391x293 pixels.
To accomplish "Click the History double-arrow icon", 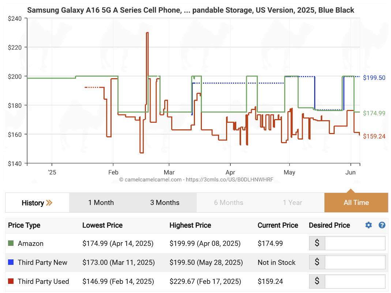I will [x=49, y=203].
